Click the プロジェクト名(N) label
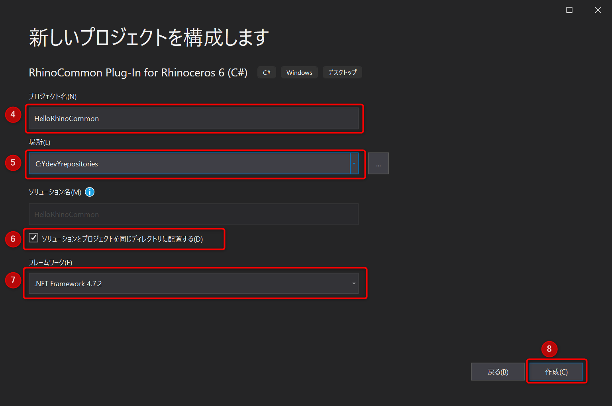The height and width of the screenshot is (406, 612). click(x=53, y=96)
